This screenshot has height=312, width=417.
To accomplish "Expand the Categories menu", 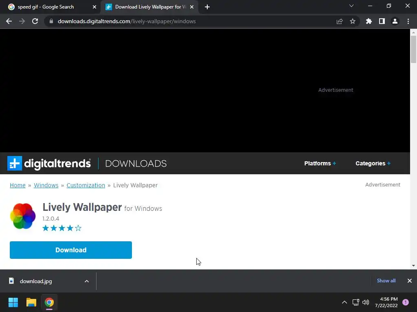I will (x=373, y=163).
